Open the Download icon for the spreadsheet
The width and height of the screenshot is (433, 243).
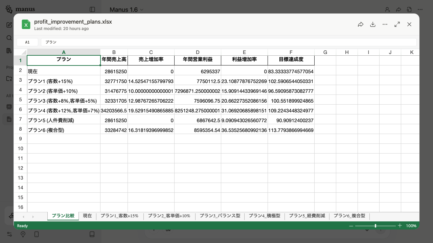pos(373,24)
